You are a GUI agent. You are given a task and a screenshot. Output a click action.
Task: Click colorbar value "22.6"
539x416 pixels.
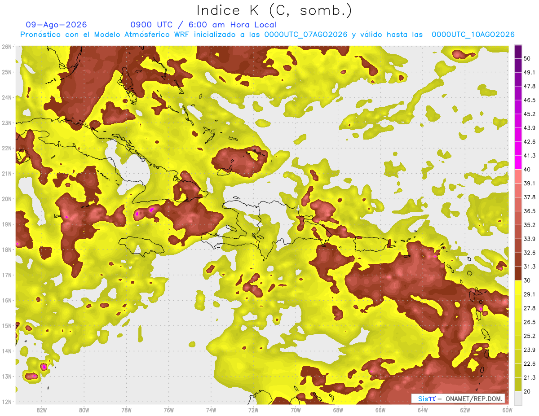click(530, 363)
